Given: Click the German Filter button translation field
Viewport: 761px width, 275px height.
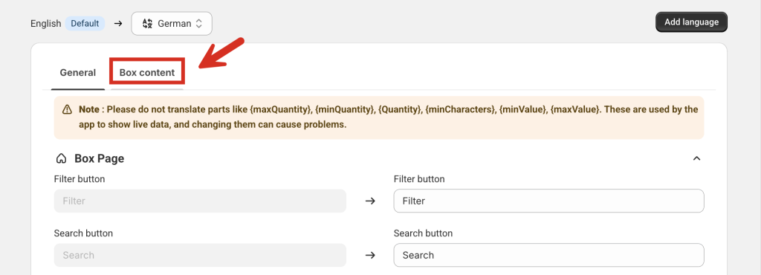Looking at the screenshot, I should tap(548, 201).
